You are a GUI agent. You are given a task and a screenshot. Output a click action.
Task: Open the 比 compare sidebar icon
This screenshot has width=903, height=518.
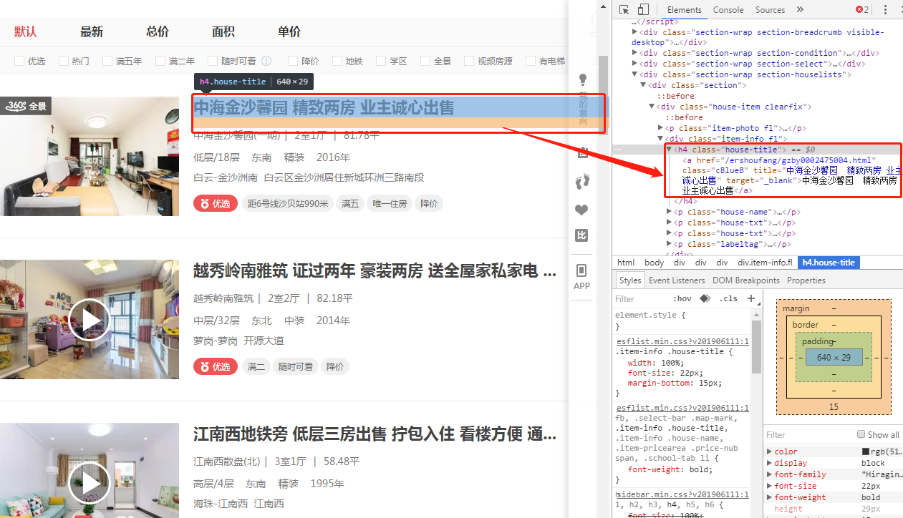coord(581,235)
